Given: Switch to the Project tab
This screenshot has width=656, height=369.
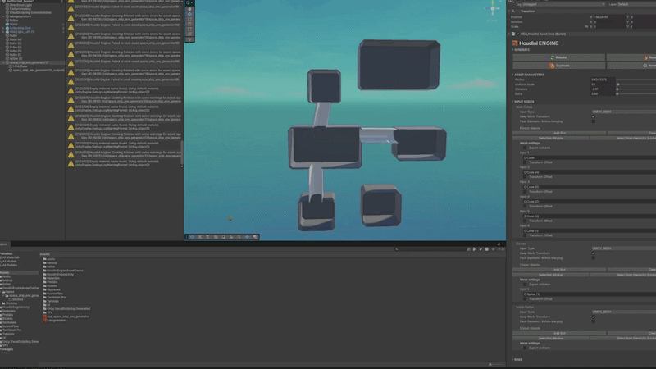Looking at the screenshot, I should tap(4, 244).
